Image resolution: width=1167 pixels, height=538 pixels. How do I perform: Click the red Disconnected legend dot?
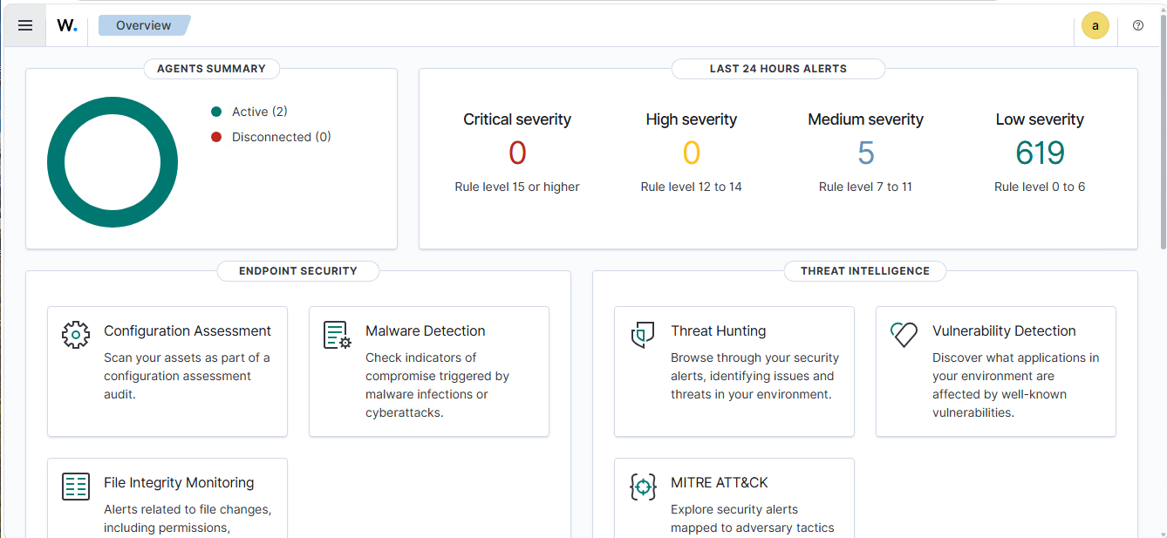pyautogui.click(x=216, y=137)
